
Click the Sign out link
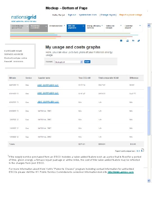click(x=72, y=15)
